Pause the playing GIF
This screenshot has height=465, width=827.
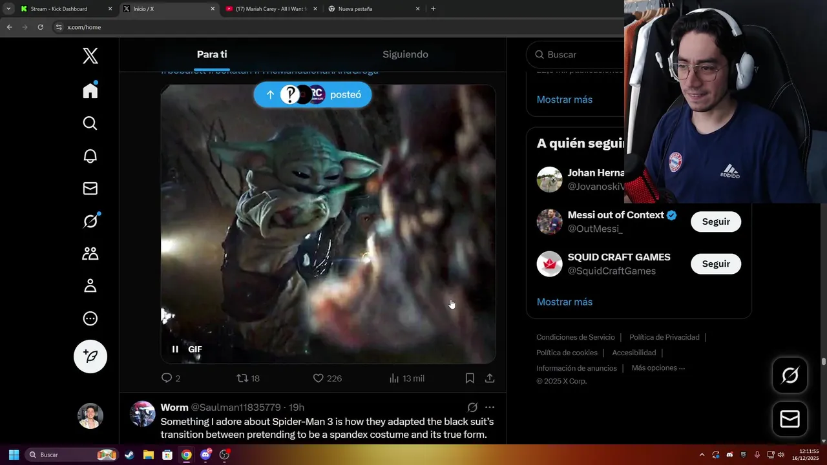[x=175, y=349]
